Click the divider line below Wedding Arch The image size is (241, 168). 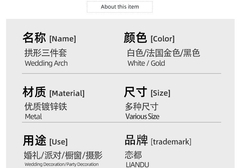tap(121, 73)
